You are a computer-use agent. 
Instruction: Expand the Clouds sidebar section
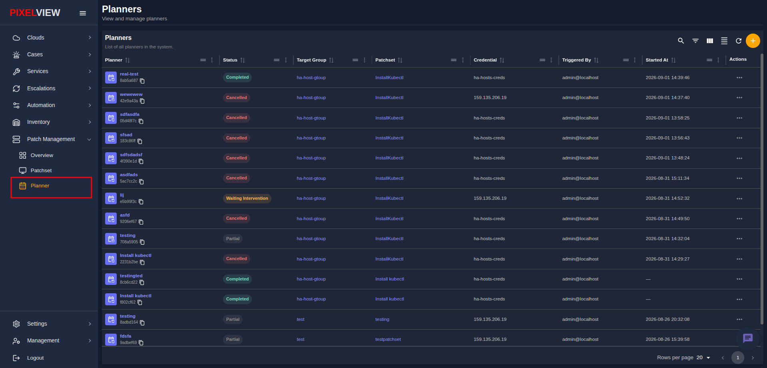click(x=52, y=38)
